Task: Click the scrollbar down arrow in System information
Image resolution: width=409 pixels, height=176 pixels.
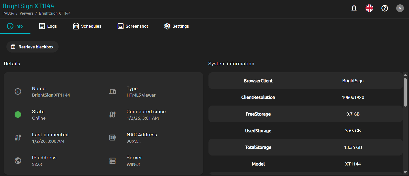Action: 405,172
